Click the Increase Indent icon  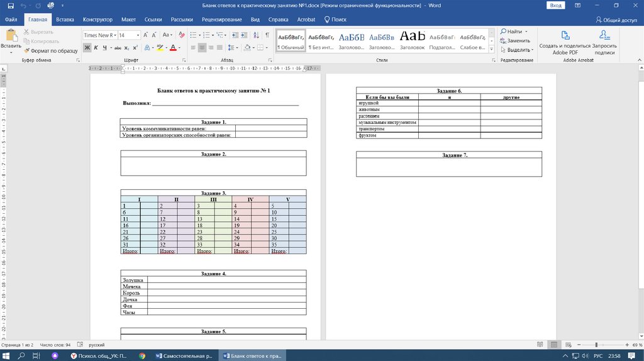(243, 35)
